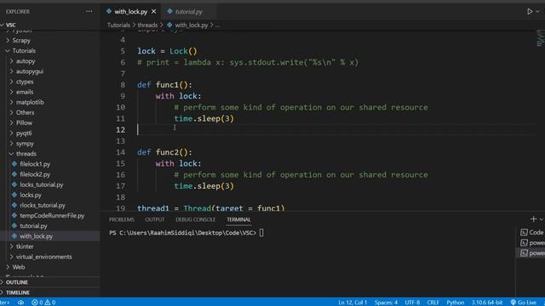Viewport: 545px width, 306px height.
Task: Click Tutorials in the breadcrumb
Action: click(118, 25)
